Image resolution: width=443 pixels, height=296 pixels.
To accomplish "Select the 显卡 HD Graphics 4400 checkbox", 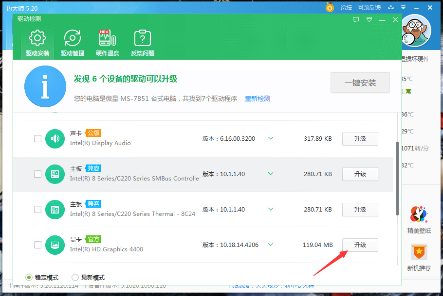I will click(37, 245).
